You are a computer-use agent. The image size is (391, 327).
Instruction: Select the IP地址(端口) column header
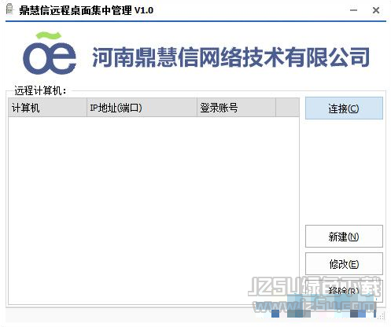[x=142, y=108]
